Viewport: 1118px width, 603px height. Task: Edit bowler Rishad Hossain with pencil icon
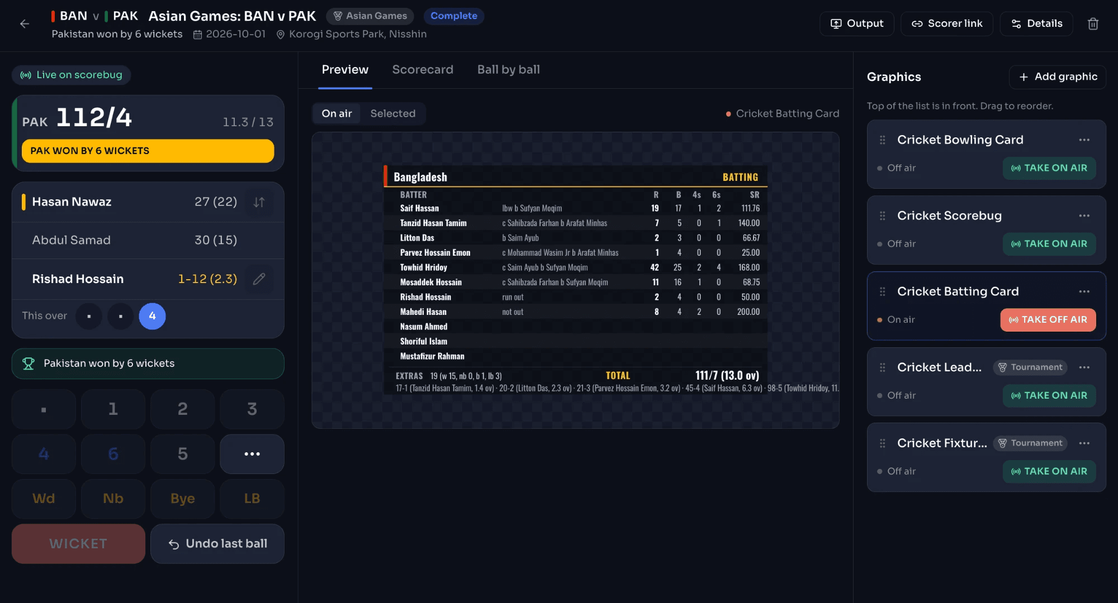point(259,279)
